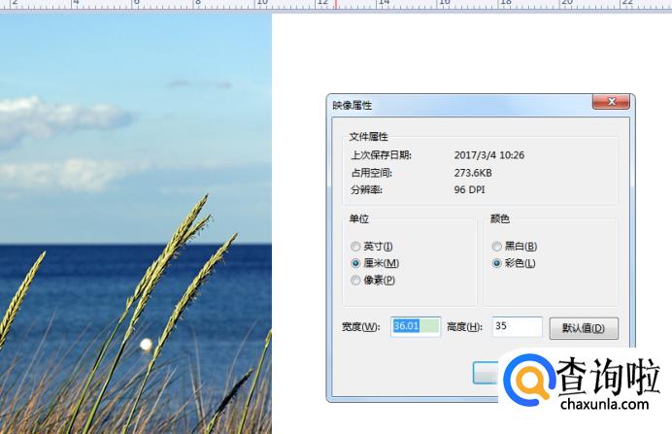The width and height of the screenshot is (672, 434).
Task: Click the 96 DPI resolution value
Action: point(469,189)
